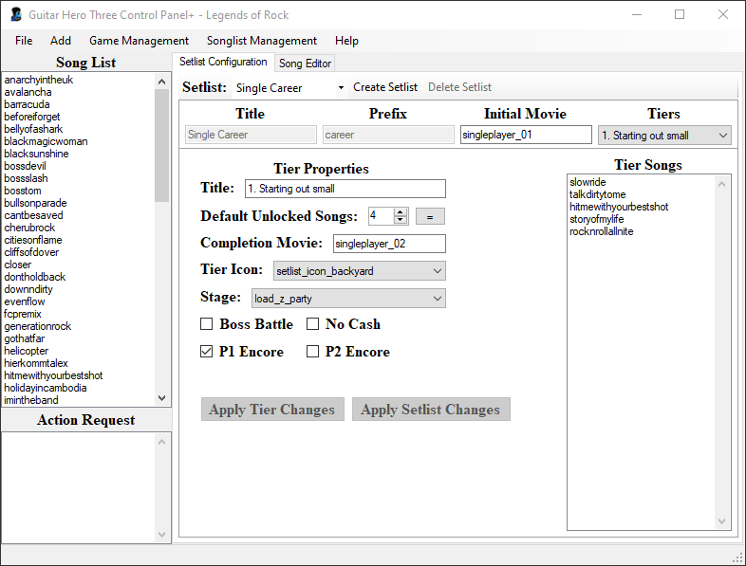
Task: Click the equals button beside unlocked songs
Action: [430, 216]
